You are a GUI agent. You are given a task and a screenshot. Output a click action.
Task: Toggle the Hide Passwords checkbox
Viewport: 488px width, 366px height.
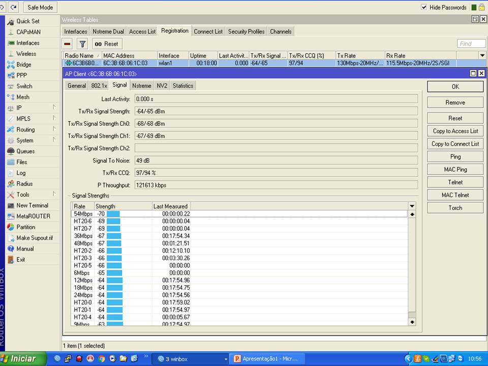[424, 7]
